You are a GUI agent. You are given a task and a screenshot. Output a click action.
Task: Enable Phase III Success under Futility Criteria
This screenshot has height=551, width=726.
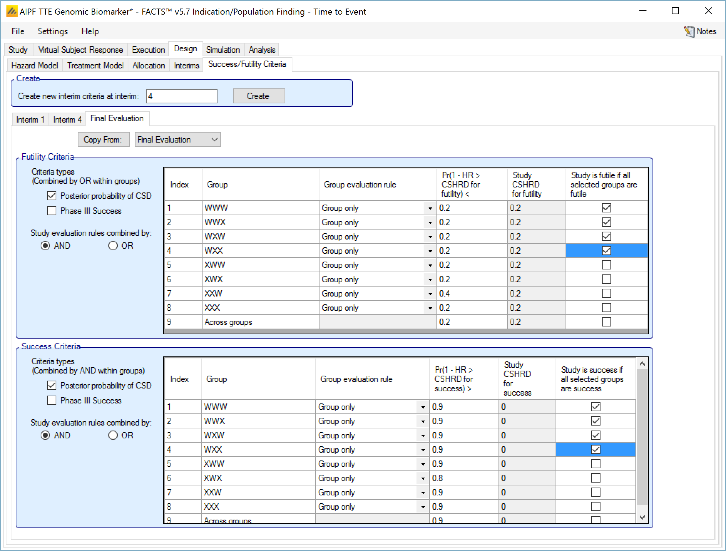pos(52,211)
